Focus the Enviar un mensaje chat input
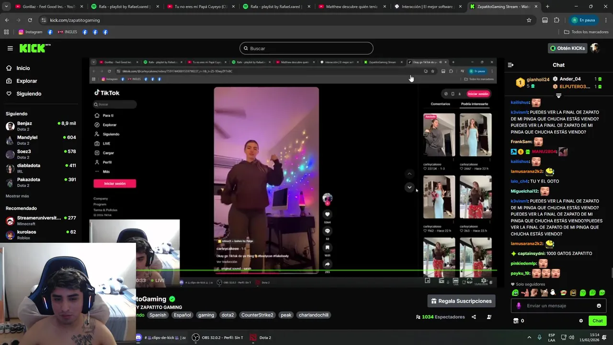This screenshot has height=345, width=613. coord(558,306)
